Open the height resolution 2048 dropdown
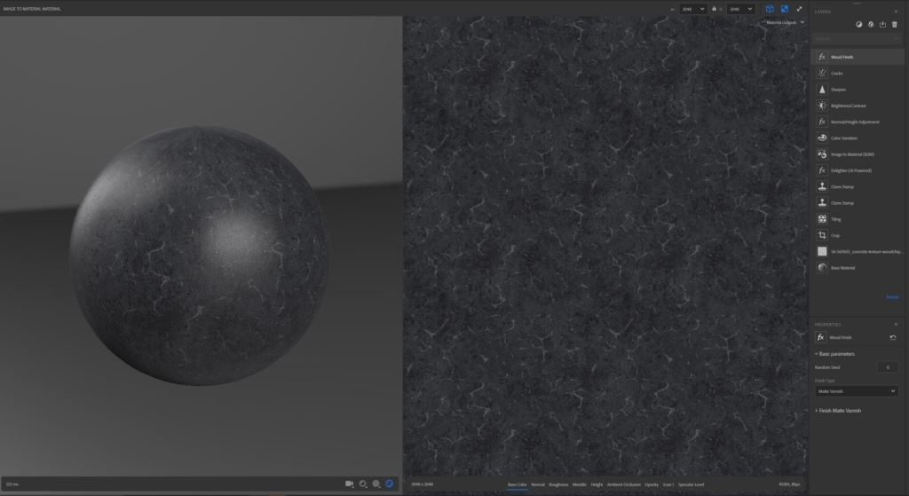This screenshot has height=496, width=909. [x=740, y=9]
